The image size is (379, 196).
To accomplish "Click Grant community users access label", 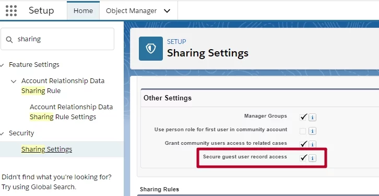I will click(226, 143).
